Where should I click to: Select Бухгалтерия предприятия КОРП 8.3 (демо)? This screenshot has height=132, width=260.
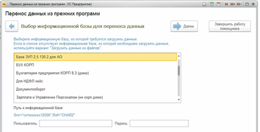click(95, 73)
